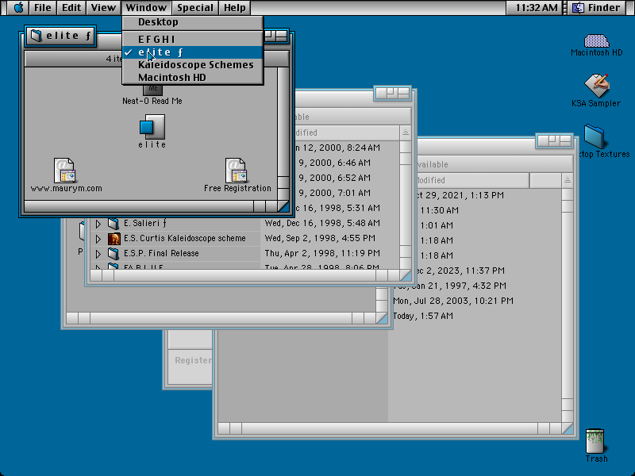Click Macintosh HD window horizontal scrollbar track

pos(390,428)
